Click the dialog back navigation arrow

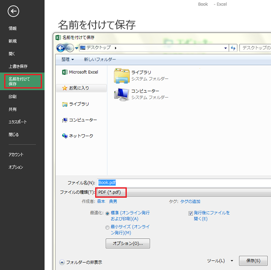point(61,48)
